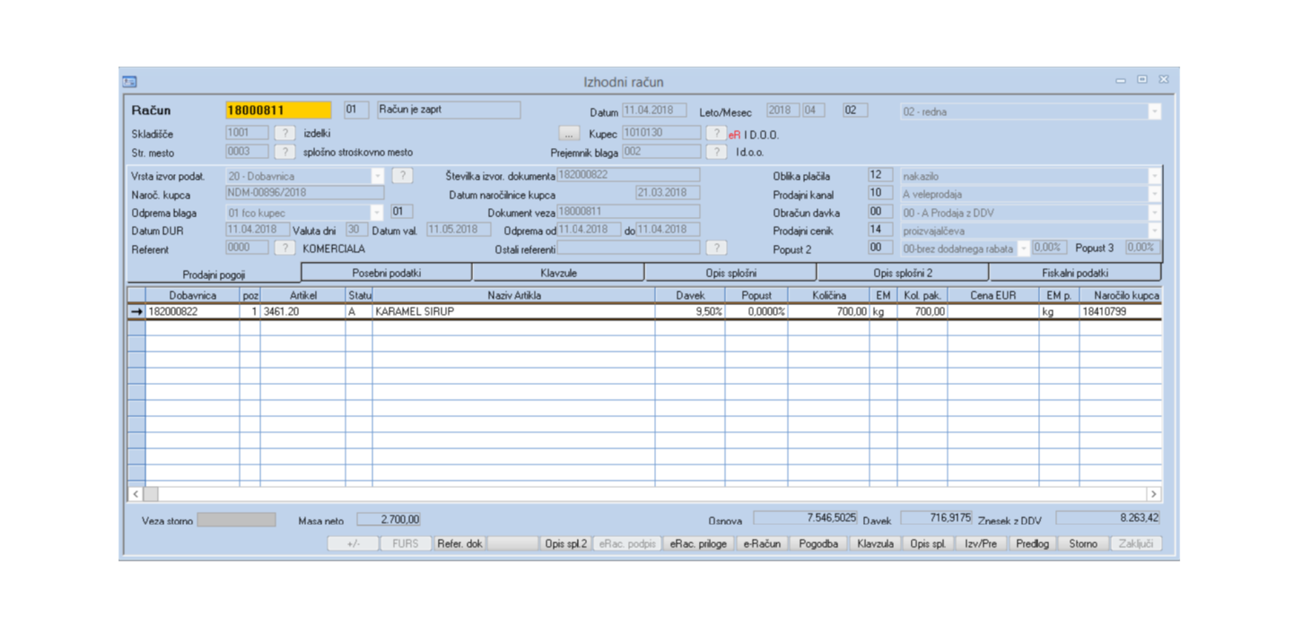Click the ellipsis button before Kupec

point(569,133)
